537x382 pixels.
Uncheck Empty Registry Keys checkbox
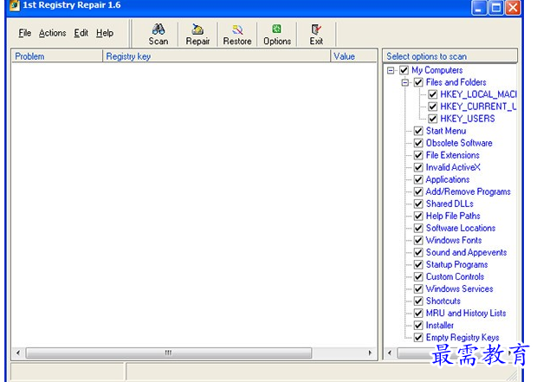tap(418, 338)
